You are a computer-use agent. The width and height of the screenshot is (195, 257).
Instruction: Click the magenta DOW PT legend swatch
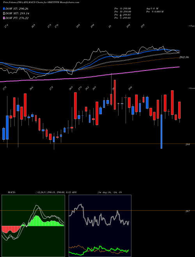coord(4,18)
